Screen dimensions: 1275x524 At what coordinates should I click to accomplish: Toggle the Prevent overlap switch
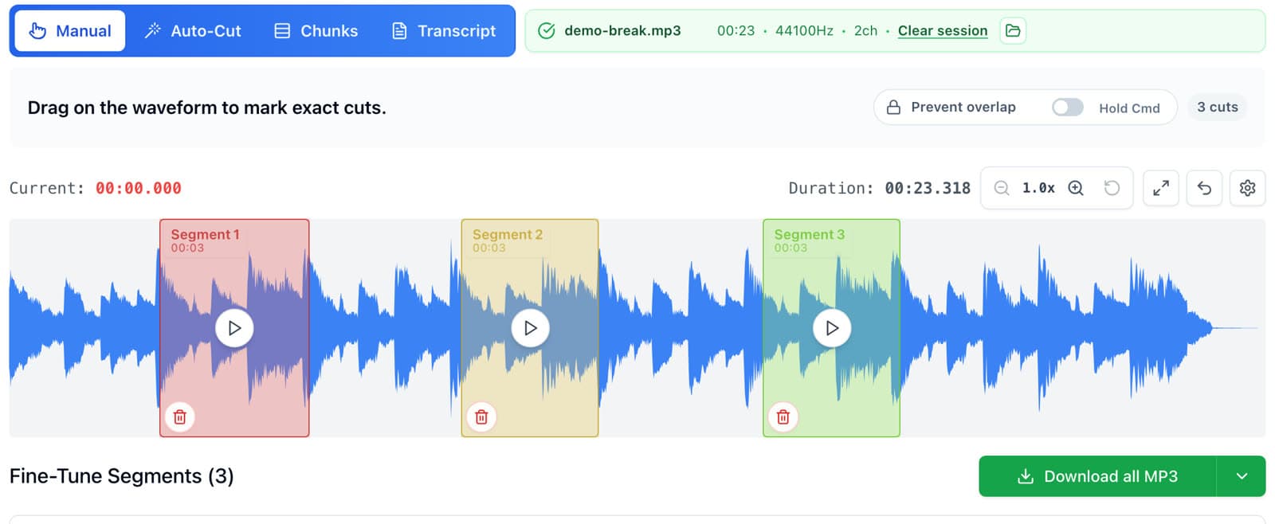pyautogui.click(x=1067, y=108)
